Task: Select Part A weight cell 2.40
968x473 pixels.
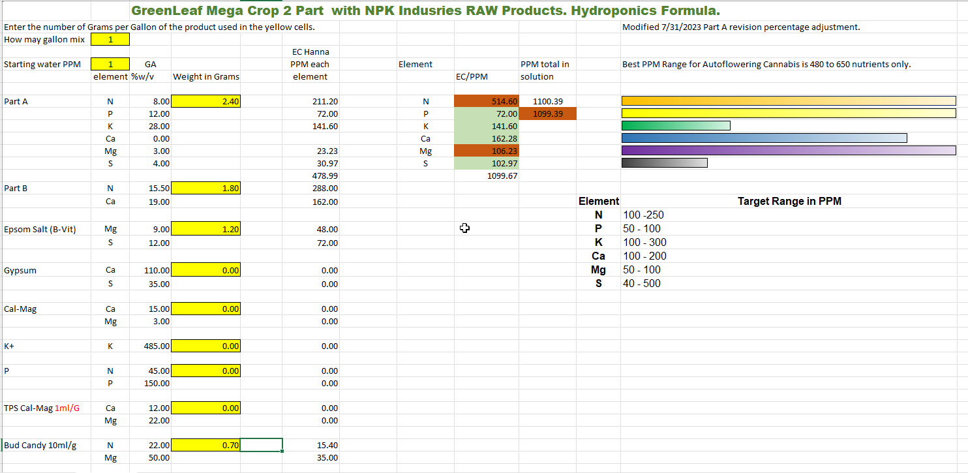Action: point(206,101)
